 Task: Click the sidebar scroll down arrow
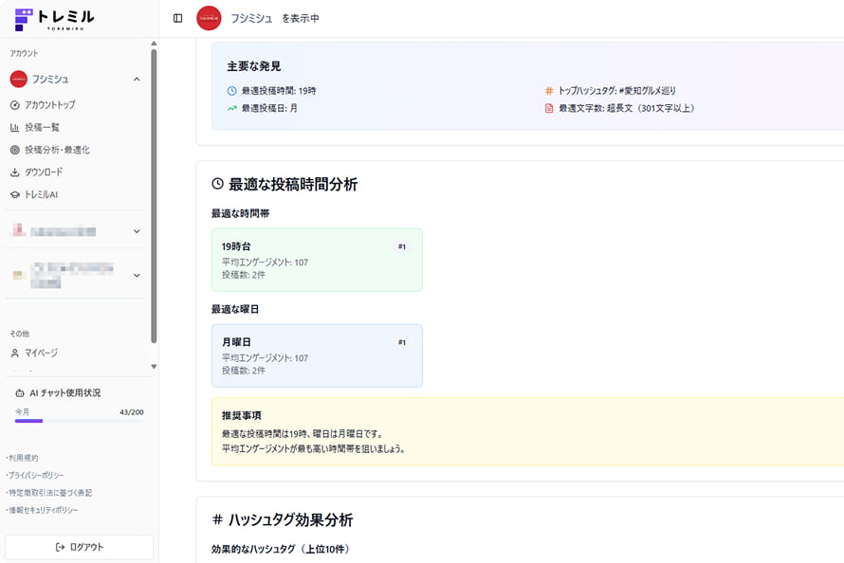[x=154, y=367]
